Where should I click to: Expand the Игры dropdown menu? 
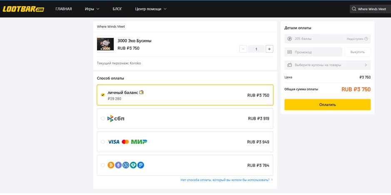pos(92,9)
